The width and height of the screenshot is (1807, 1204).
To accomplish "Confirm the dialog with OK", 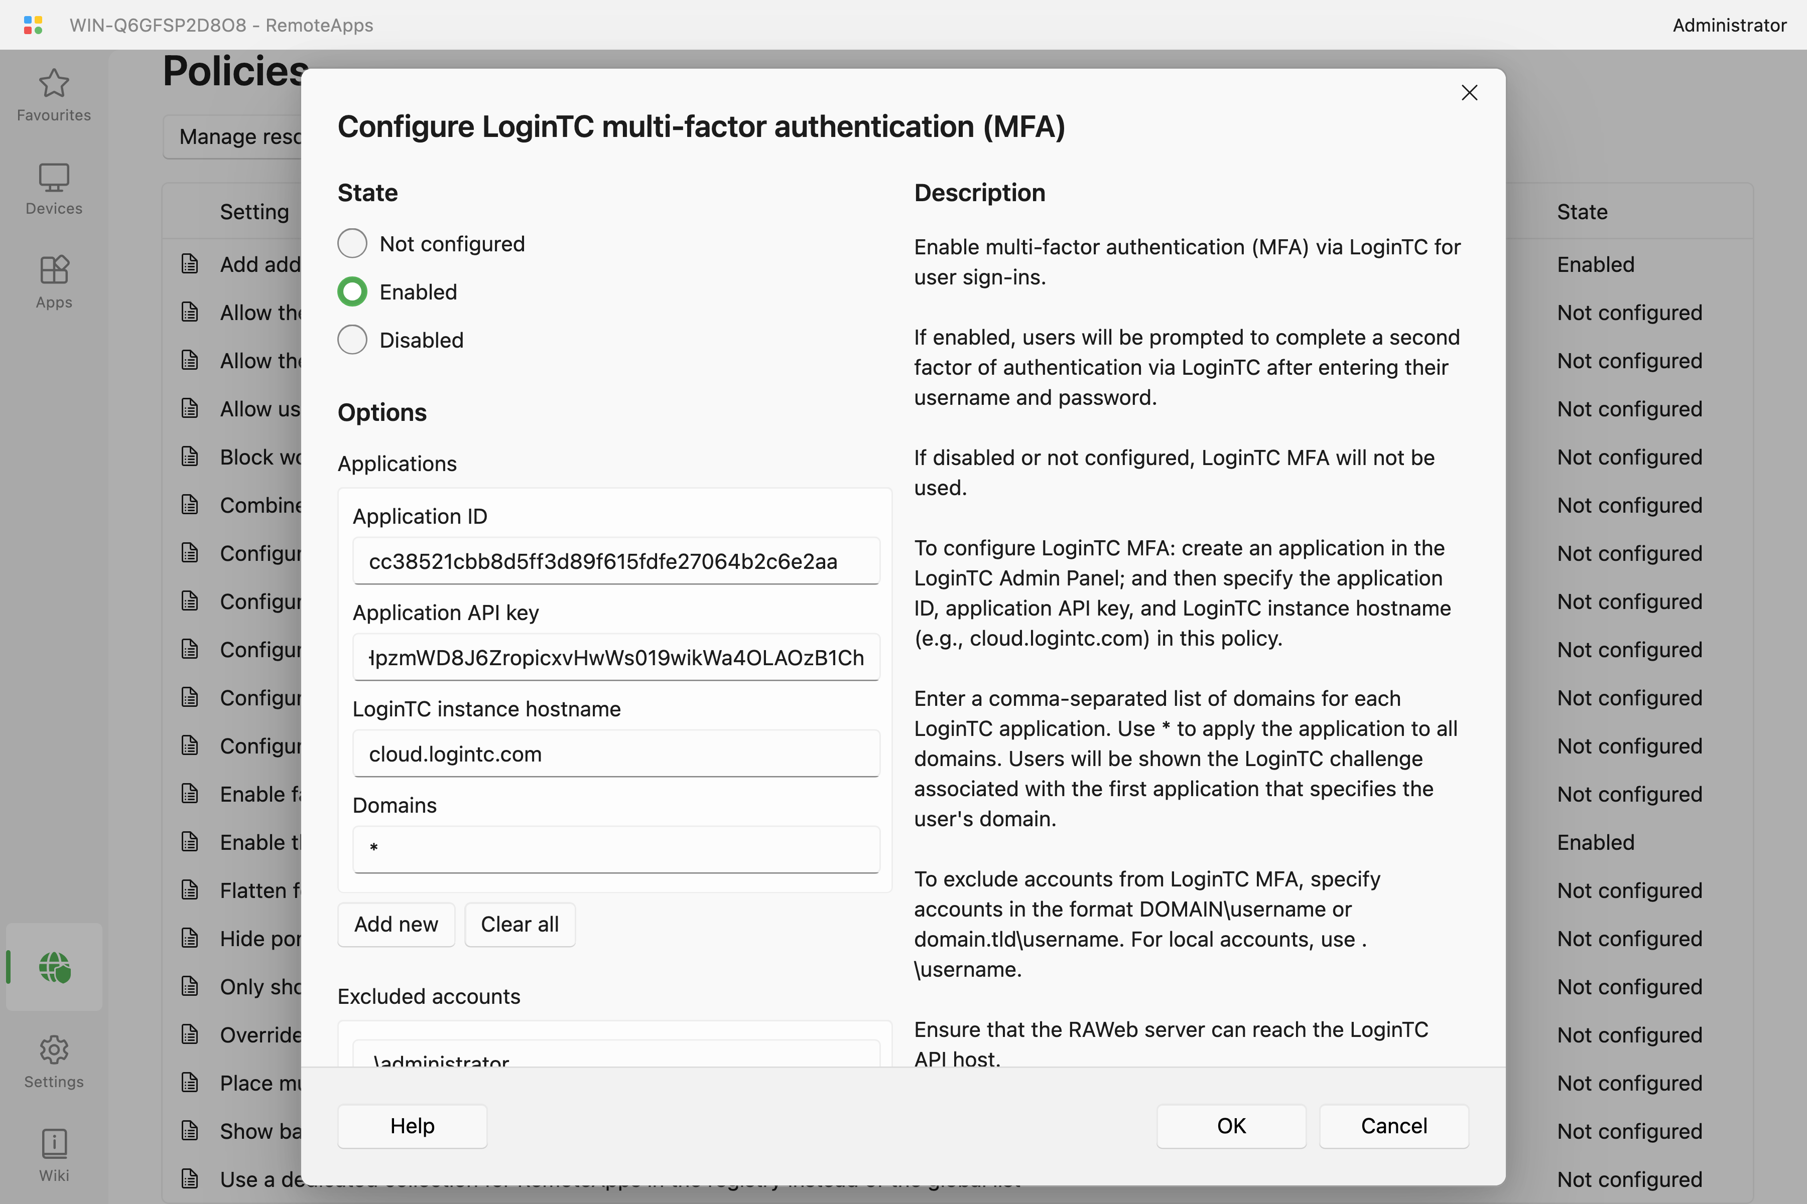I will pyautogui.click(x=1231, y=1126).
